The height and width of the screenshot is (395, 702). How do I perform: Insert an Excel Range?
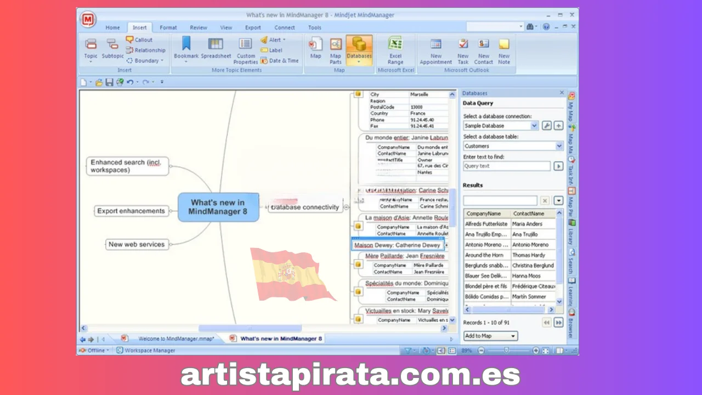tap(395, 51)
